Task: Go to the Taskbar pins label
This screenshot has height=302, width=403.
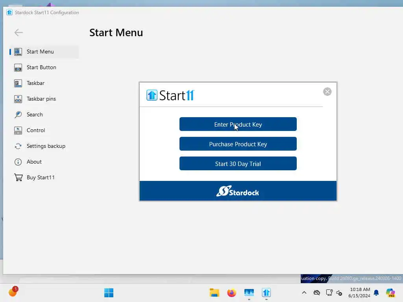Action: tap(41, 99)
